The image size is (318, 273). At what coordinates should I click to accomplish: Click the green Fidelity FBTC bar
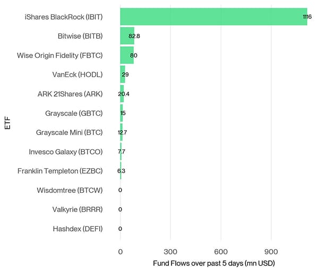pos(127,55)
